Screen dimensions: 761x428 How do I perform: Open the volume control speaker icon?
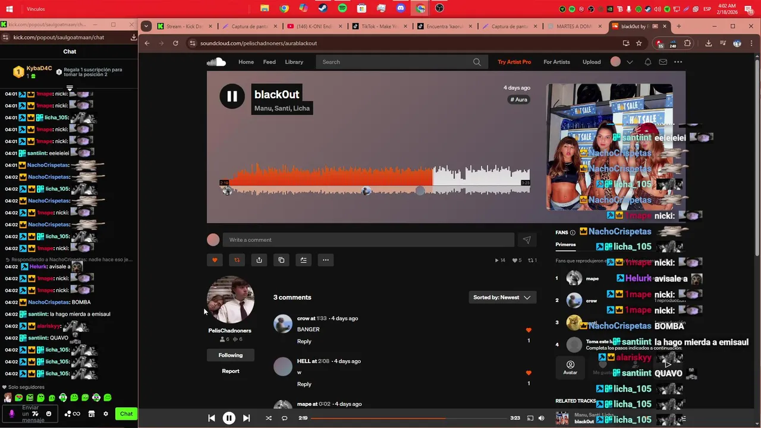click(x=541, y=418)
